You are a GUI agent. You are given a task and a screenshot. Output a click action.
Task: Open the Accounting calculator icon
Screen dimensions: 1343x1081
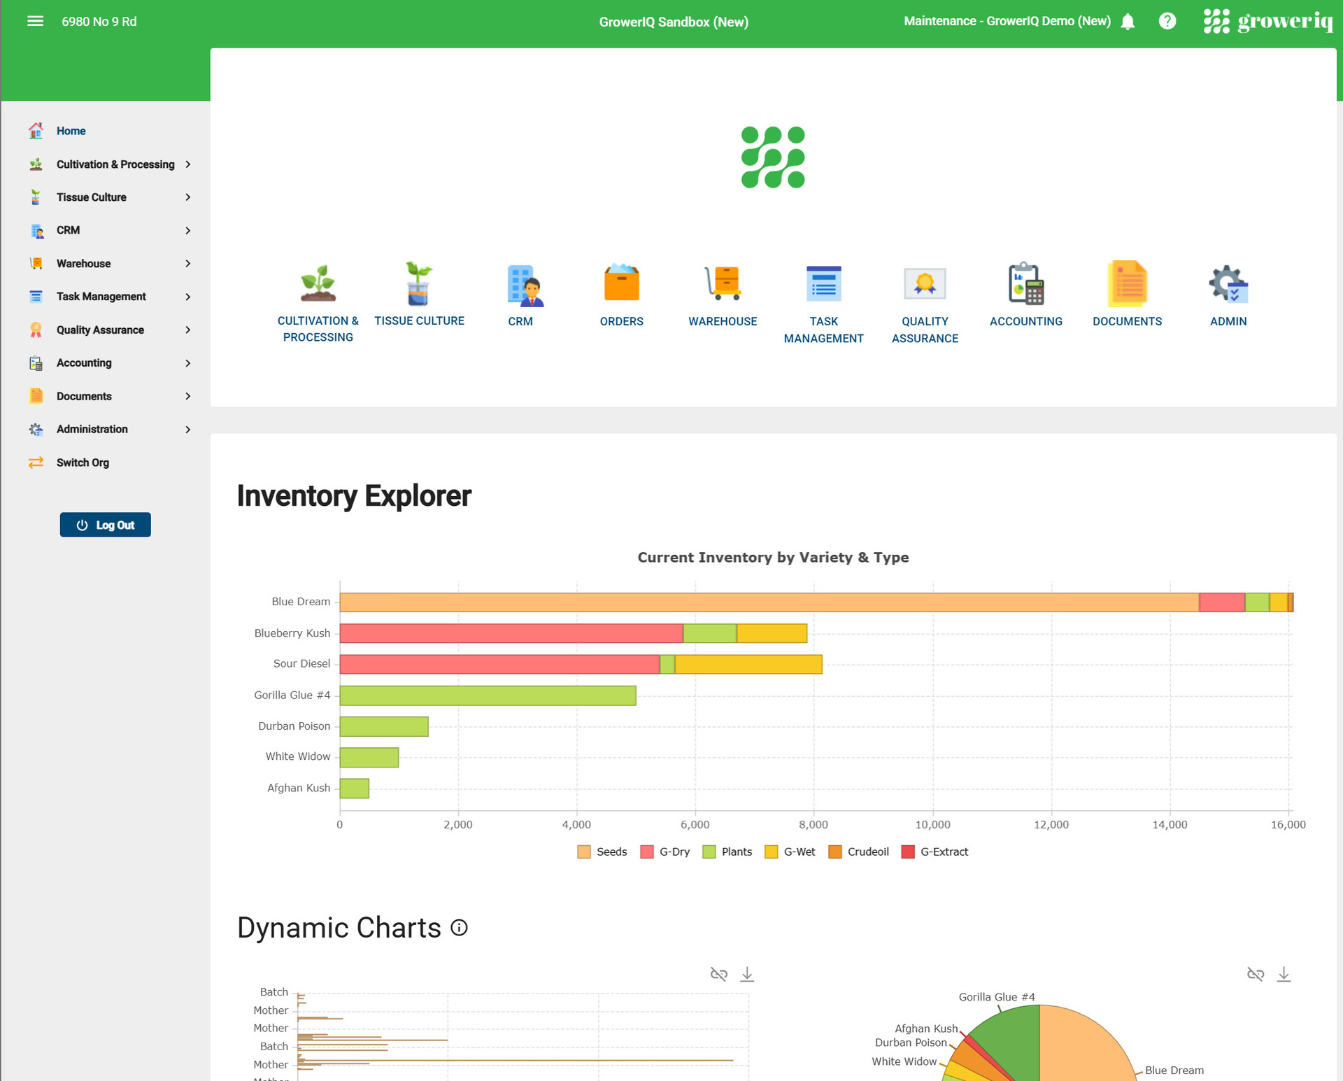pyautogui.click(x=1026, y=283)
